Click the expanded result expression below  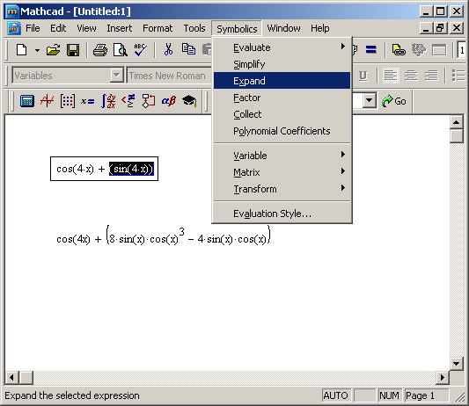[164, 236]
